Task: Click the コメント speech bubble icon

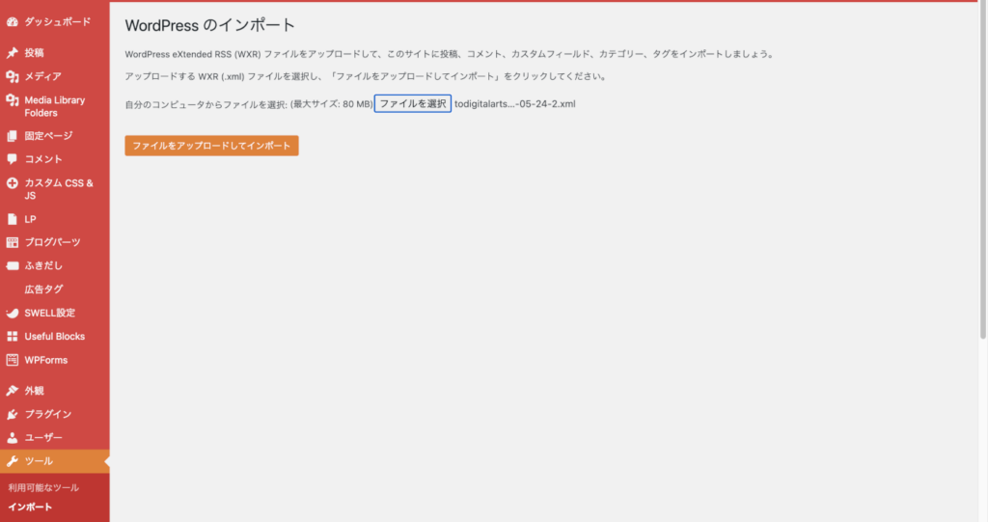Action: [x=12, y=159]
